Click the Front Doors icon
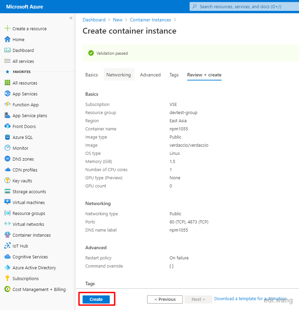 [7, 126]
